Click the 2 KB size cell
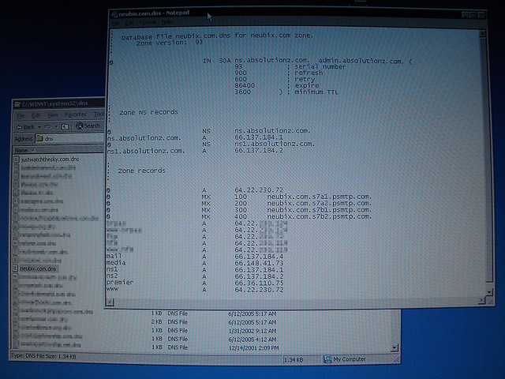This screenshot has width=505, height=379. [156, 322]
